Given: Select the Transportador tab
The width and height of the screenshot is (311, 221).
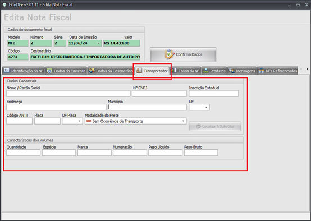Looking at the screenshot, I should point(152,71).
